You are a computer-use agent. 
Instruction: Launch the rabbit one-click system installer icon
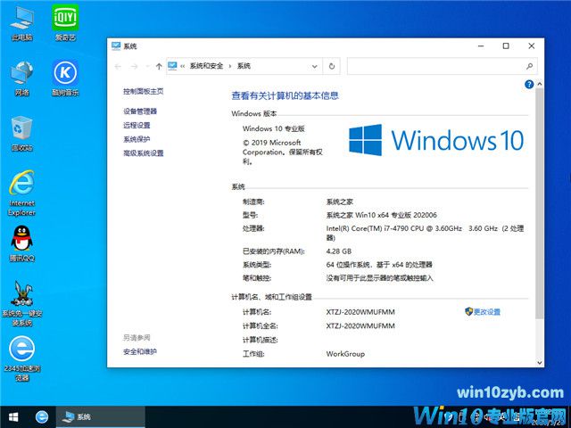[x=21, y=303]
